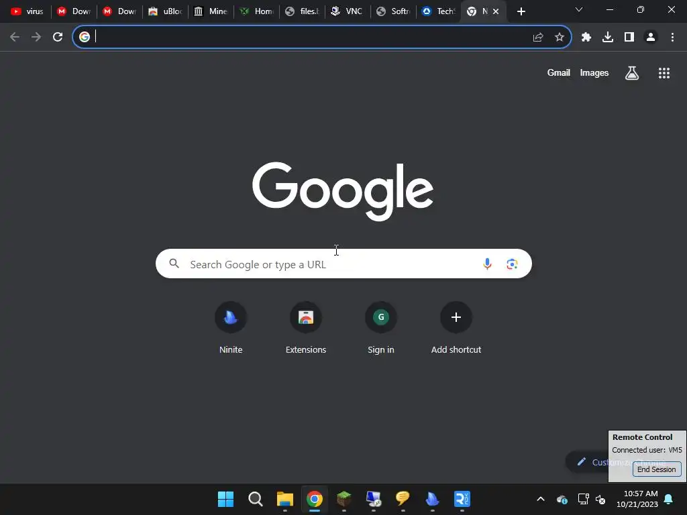Toggle the Chrome side panel
This screenshot has width=687, height=515.
coord(629,38)
